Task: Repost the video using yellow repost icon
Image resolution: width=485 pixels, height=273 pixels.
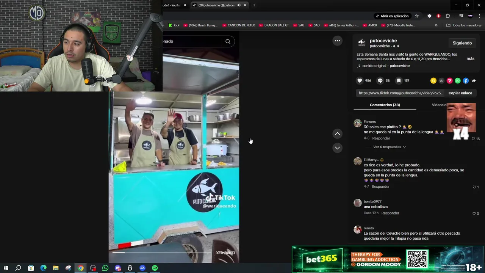Action: pyautogui.click(x=433, y=80)
